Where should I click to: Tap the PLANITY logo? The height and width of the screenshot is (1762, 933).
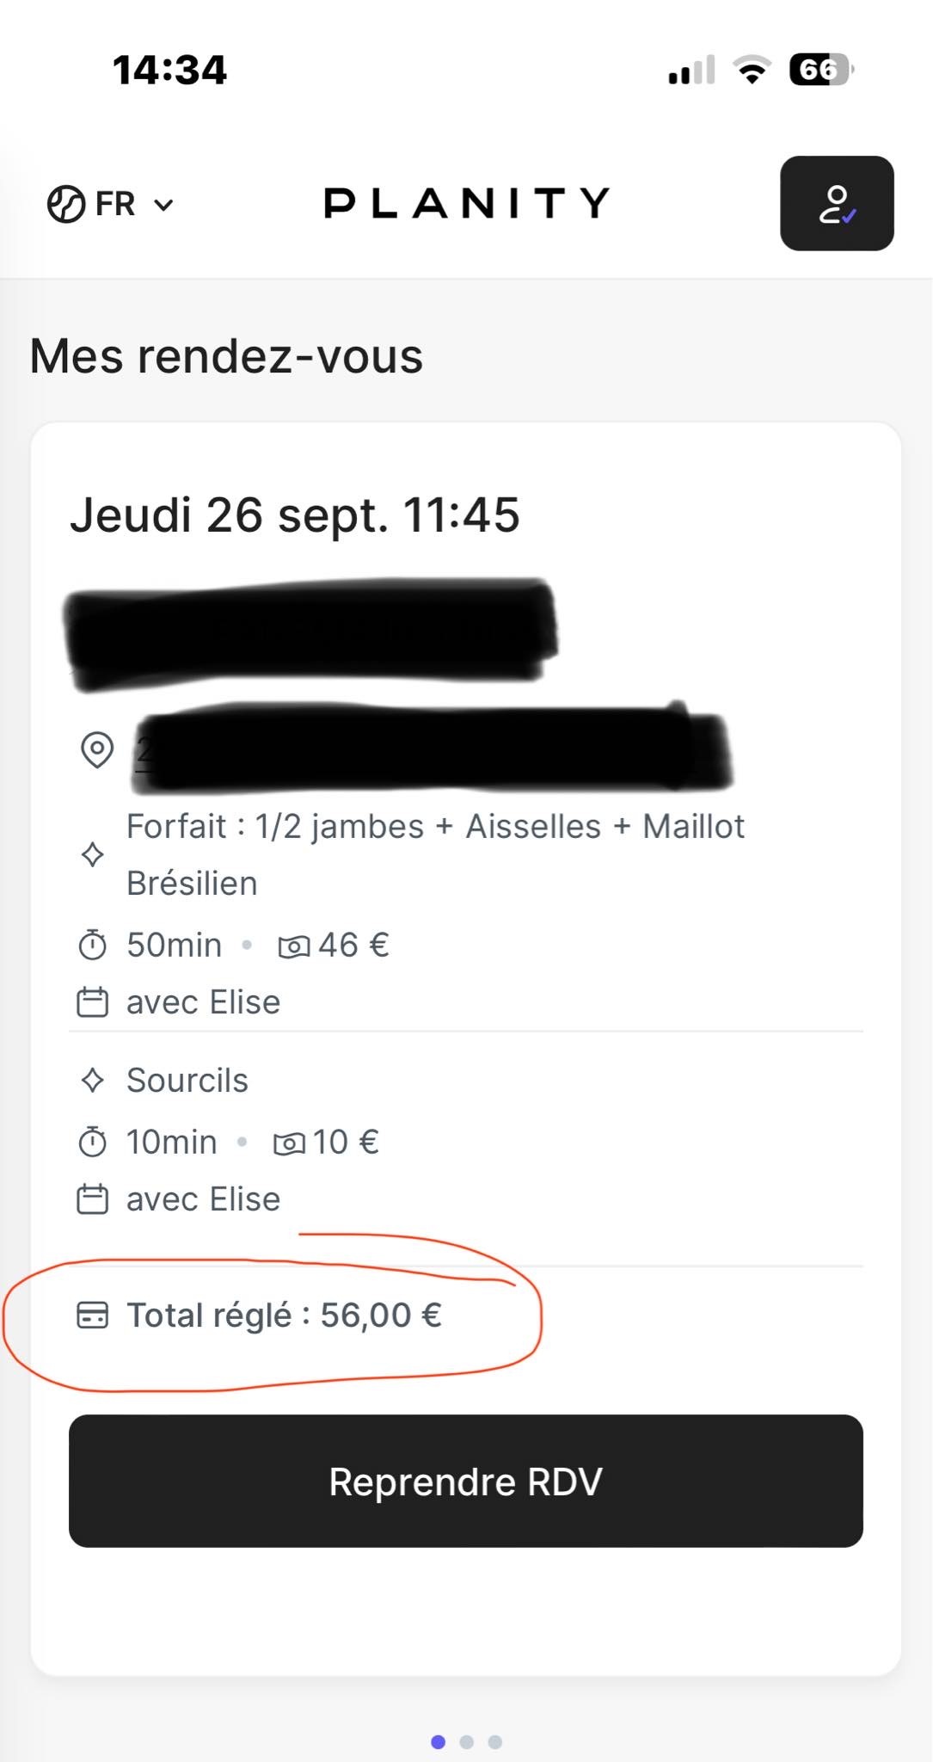466,203
